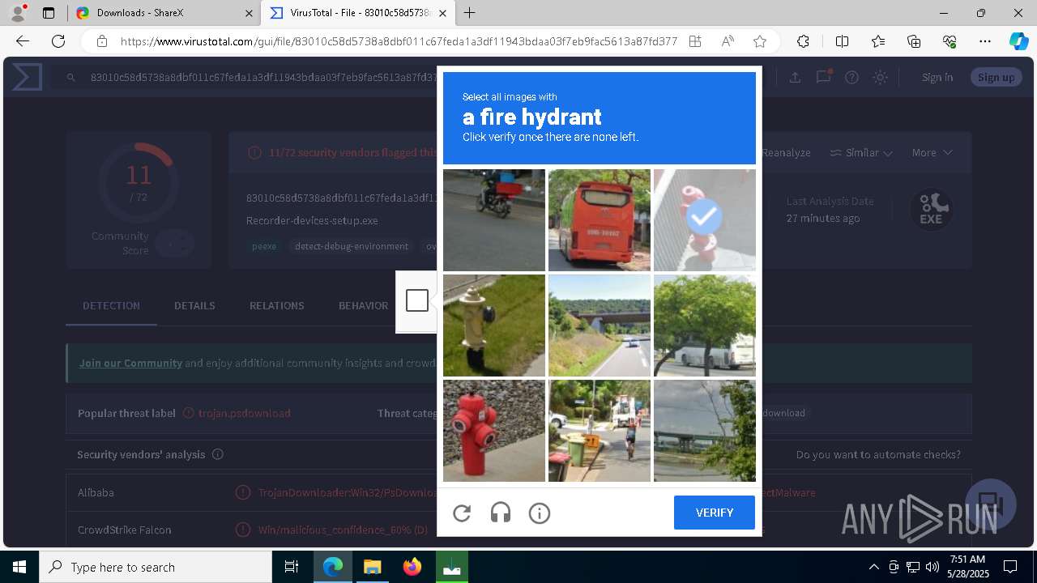
Task: Open captcha help info icon
Action: [540, 513]
